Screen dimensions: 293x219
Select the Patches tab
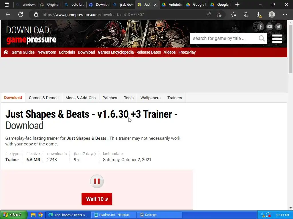110,98
